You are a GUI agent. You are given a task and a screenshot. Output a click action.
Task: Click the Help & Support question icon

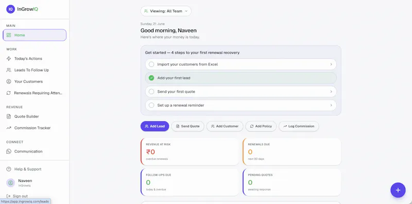[9, 169]
